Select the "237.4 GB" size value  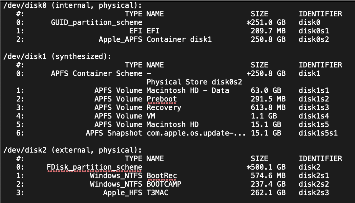tap(268, 184)
